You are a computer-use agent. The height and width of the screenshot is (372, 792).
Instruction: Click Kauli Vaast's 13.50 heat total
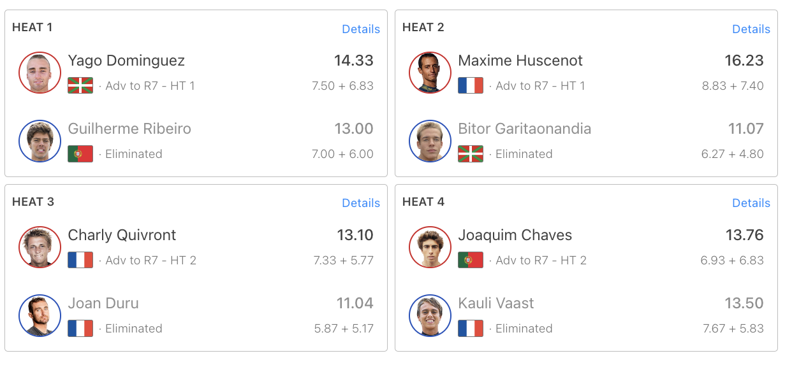744,303
